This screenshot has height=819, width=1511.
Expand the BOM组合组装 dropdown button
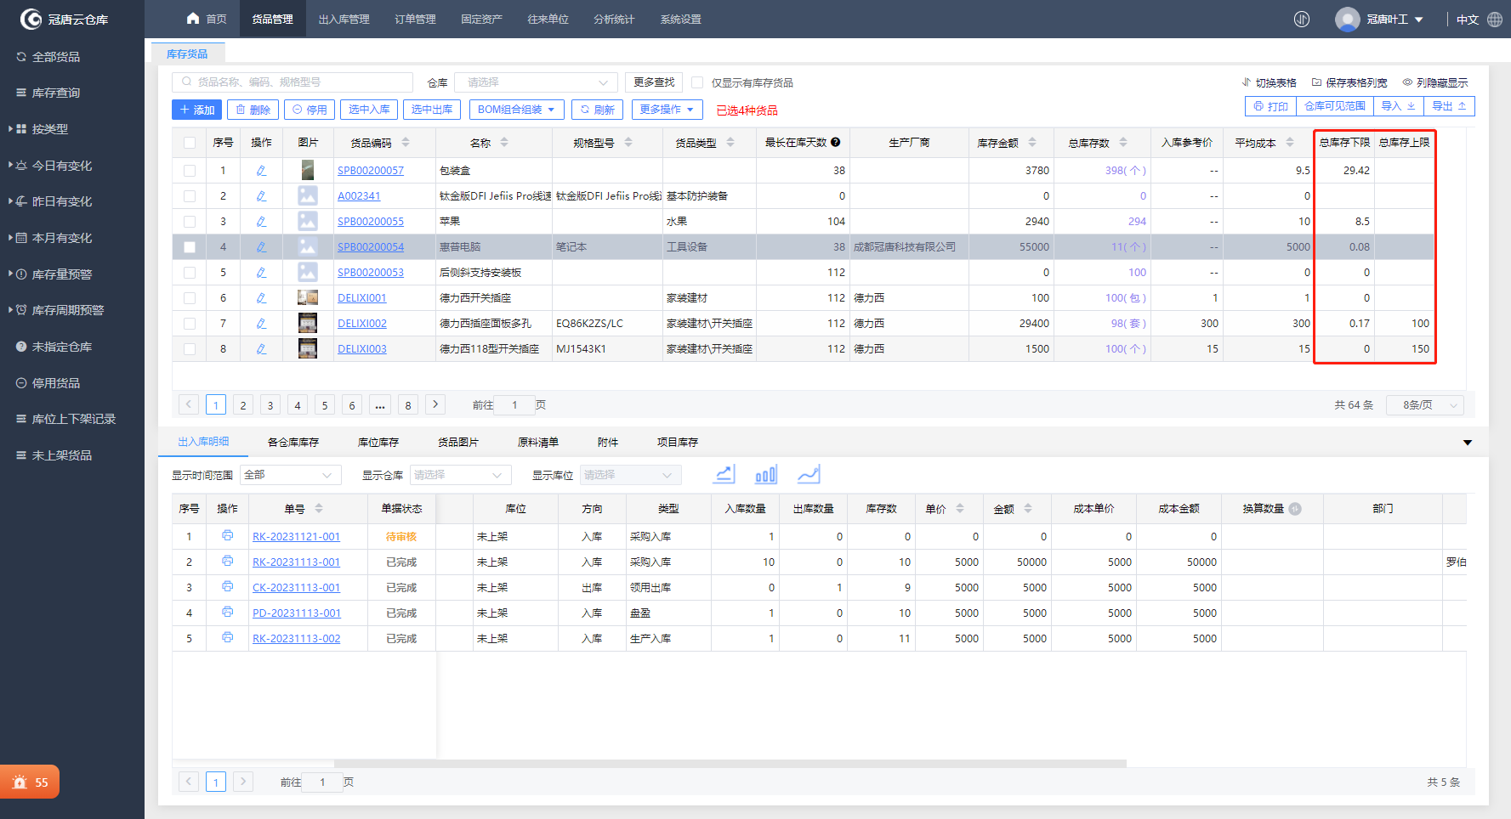pyautogui.click(x=516, y=110)
